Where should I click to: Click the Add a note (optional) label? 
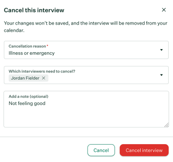pos(28,97)
